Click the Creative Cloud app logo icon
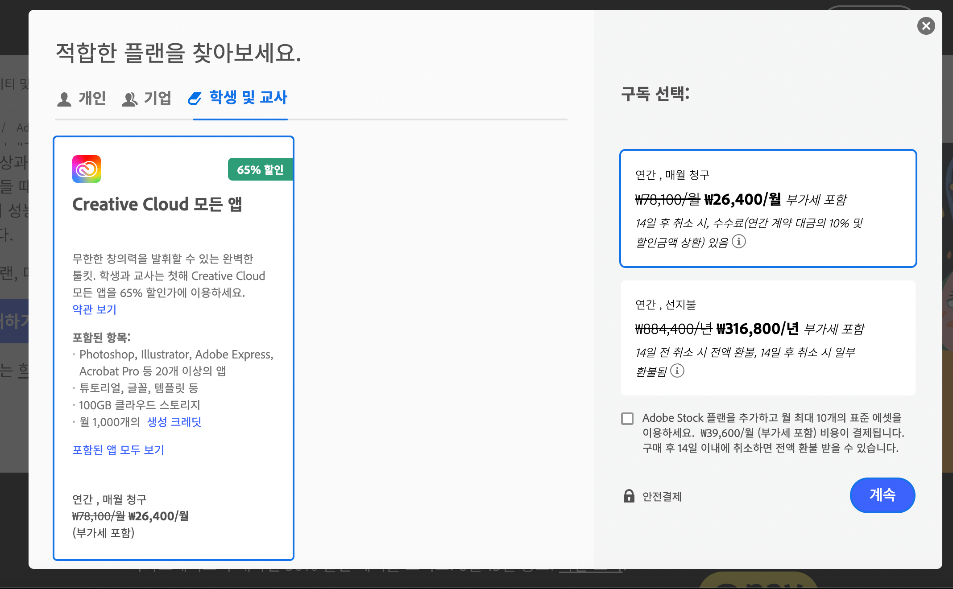This screenshot has width=953, height=589. click(x=87, y=169)
